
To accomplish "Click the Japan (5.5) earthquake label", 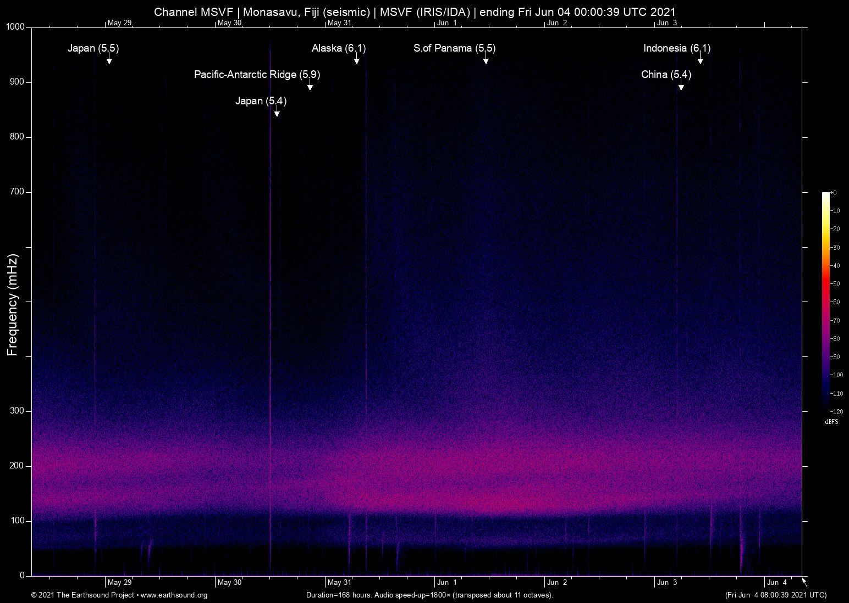I will (93, 48).
